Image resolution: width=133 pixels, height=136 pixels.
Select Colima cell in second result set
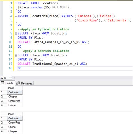point(15,127)
